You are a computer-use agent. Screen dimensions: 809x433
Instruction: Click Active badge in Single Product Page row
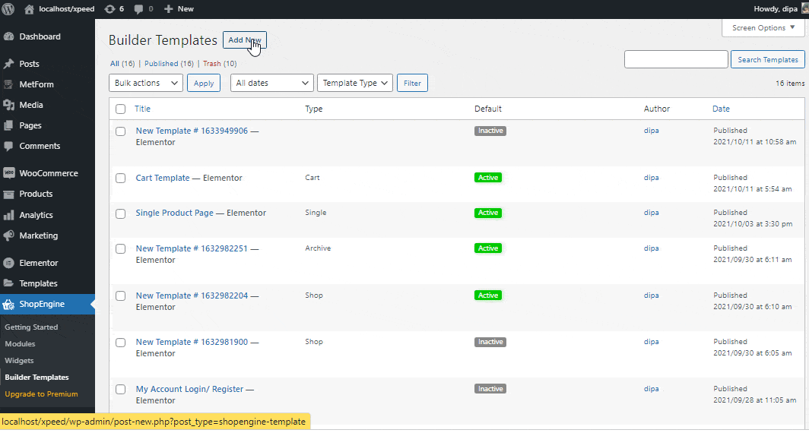488,213
